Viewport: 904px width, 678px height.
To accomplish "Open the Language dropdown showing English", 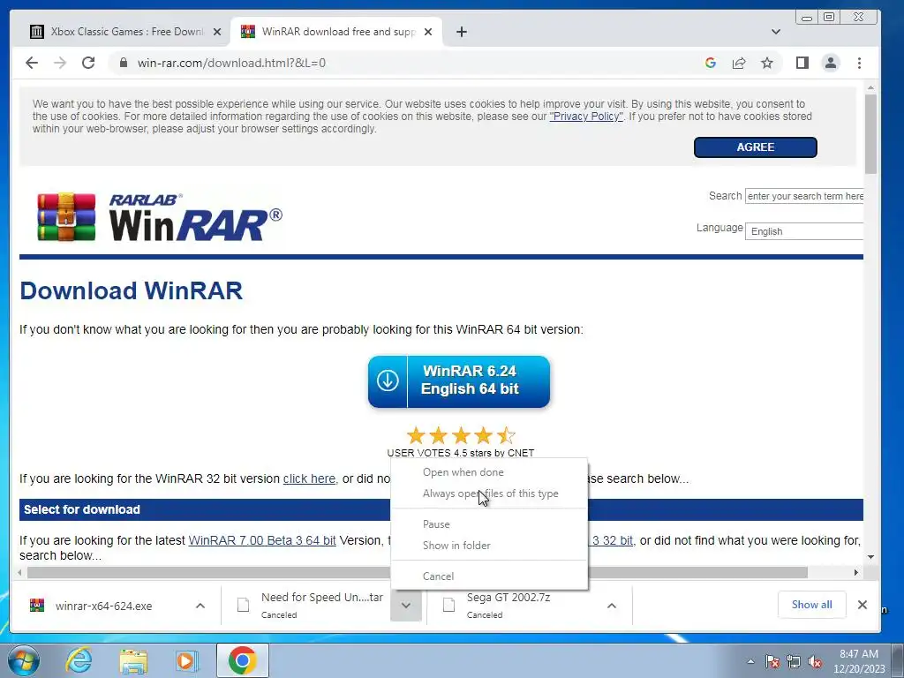I will coord(804,231).
